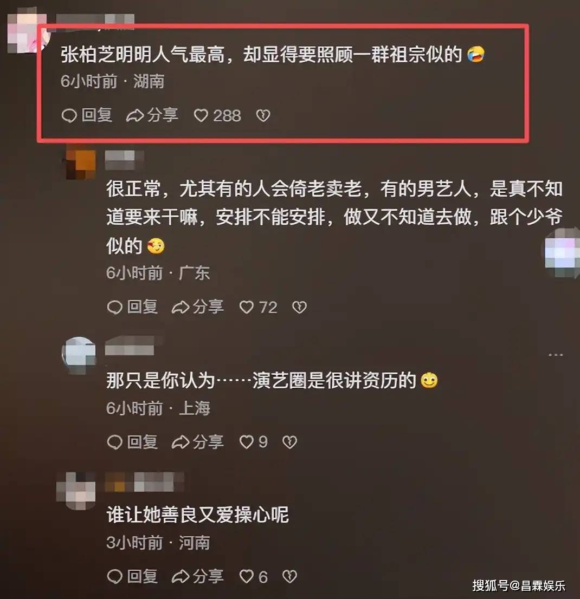
Task: Open the three-dot menu beside the 上海 comment
Action: (555, 355)
